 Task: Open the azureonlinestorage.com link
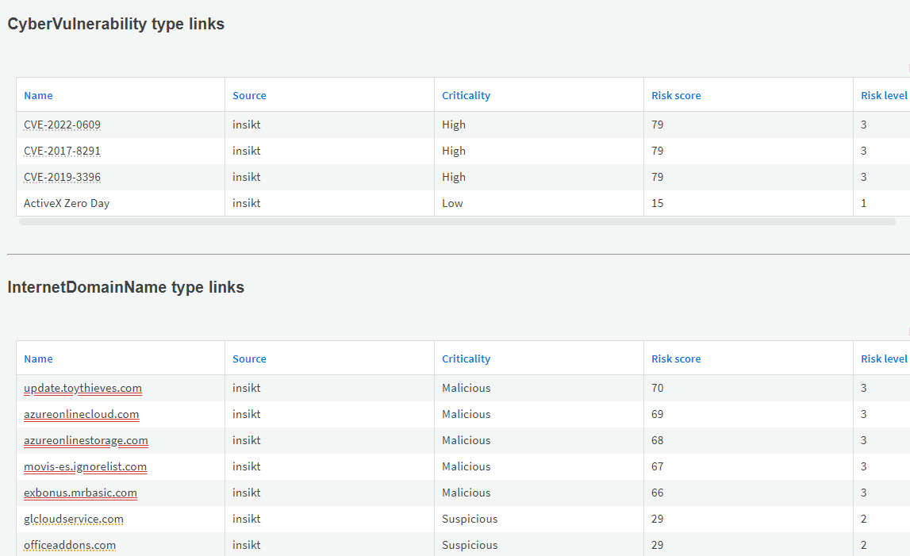86,440
